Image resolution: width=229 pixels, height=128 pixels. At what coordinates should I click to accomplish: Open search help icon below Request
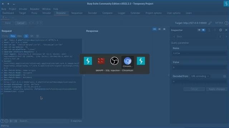coord(3,121)
